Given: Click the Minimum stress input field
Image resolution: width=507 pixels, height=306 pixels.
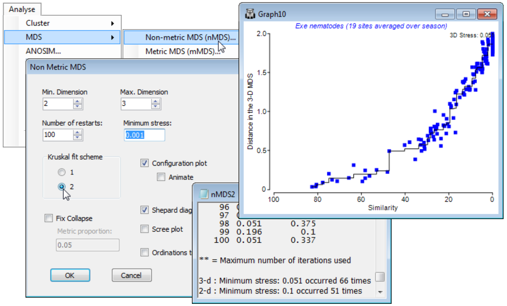Looking at the screenshot, I should (x=144, y=135).
